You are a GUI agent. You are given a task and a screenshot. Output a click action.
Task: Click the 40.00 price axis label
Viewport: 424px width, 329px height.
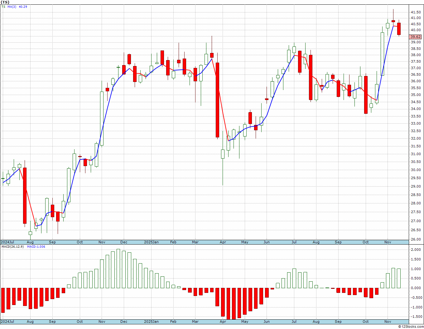(416, 30)
